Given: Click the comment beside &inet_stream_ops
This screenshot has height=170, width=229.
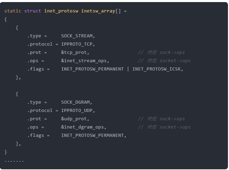Looking at the screenshot, I should pyautogui.click(x=164, y=61).
